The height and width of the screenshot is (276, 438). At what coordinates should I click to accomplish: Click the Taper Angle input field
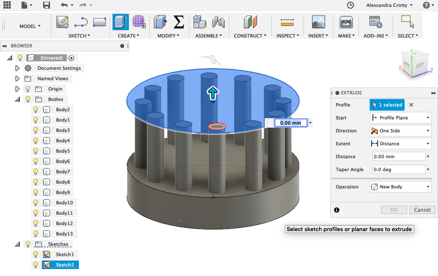coord(399,169)
